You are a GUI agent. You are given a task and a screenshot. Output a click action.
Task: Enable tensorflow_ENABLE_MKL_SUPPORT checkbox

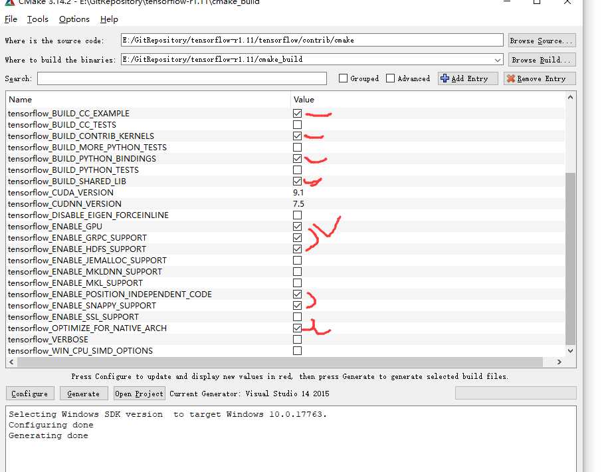click(298, 283)
